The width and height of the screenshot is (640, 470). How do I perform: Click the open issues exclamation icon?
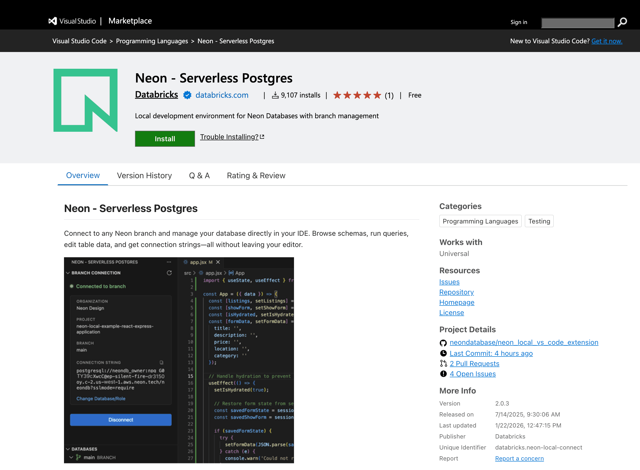pyautogui.click(x=443, y=374)
